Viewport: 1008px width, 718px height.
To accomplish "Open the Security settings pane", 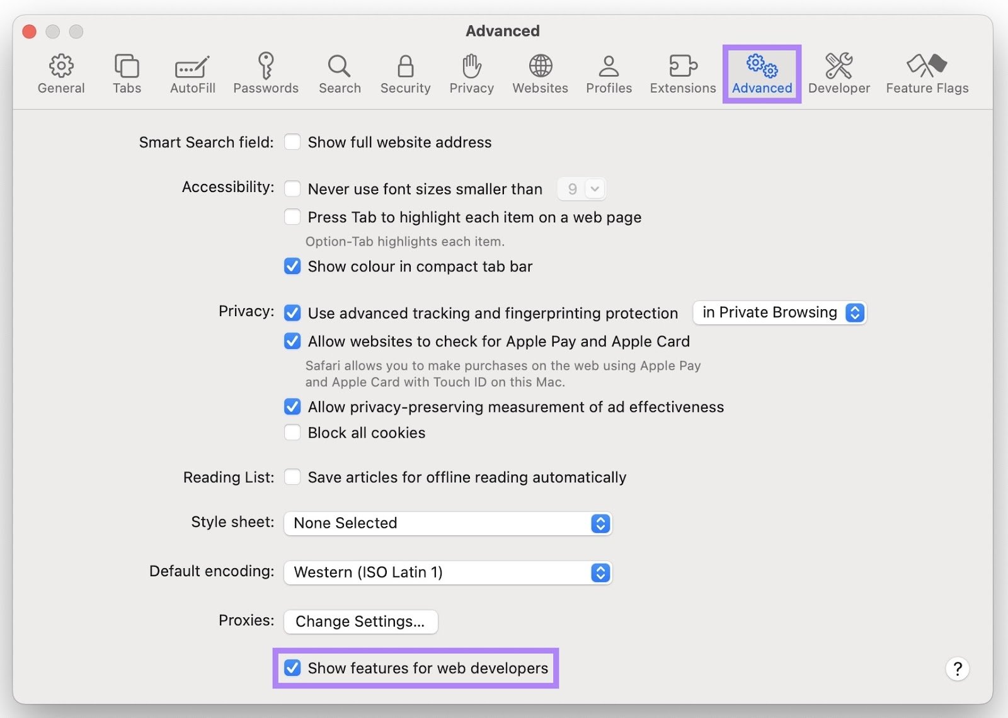I will [x=405, y=74].
